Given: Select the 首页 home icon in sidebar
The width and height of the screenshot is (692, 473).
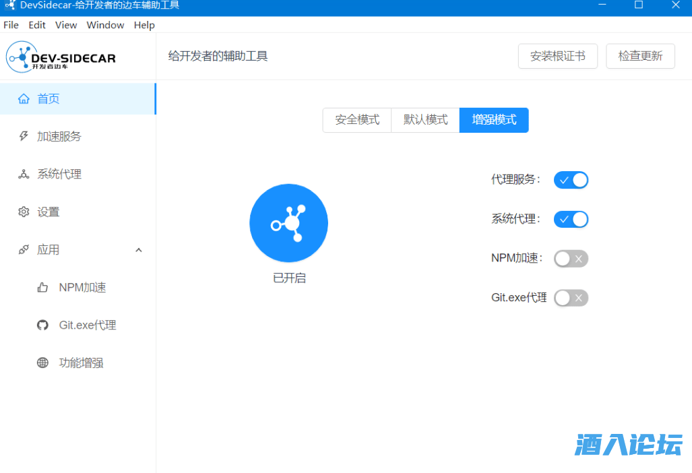Looking at the screenshot, I should click(24, 98).
